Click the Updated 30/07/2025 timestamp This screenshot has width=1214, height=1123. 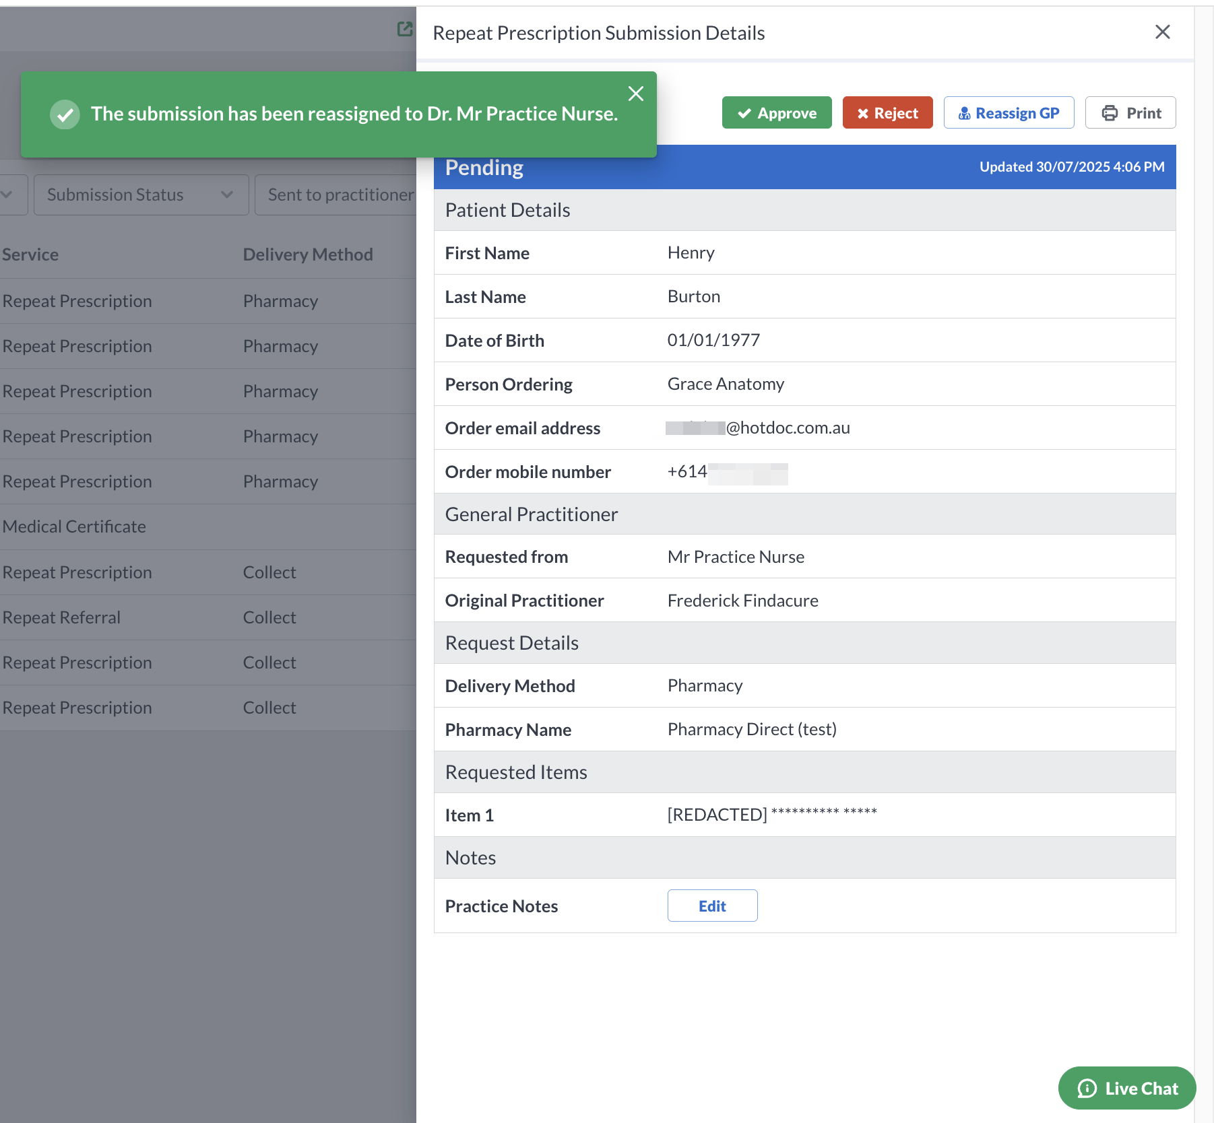click(1072, 167)
